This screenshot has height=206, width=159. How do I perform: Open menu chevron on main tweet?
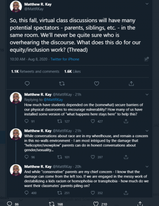point(147,4)
